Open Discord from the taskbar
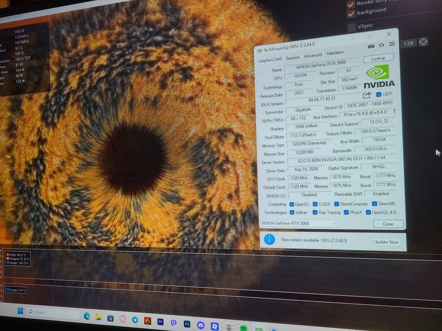 point(201,325)
